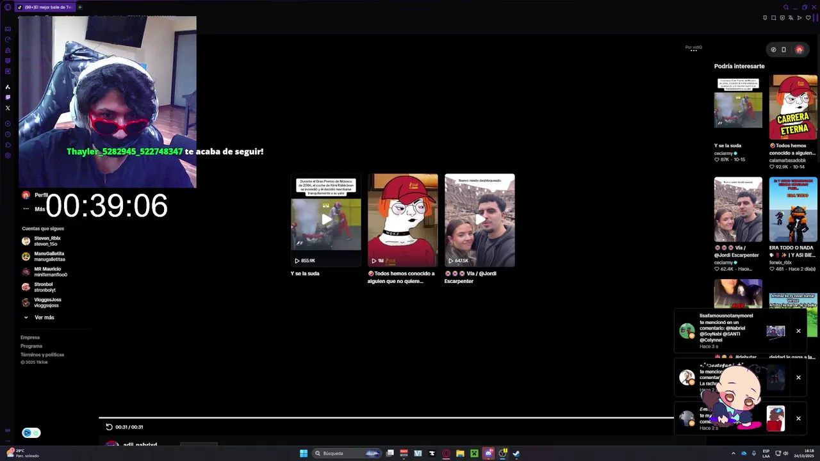820x461 pixels.
Task: Open VloggssJoss followed account
Action: (x=42, y=302)
